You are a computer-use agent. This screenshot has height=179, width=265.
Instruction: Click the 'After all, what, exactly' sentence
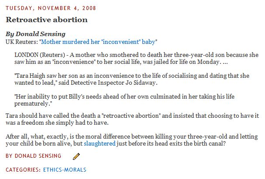click(132, 140)
